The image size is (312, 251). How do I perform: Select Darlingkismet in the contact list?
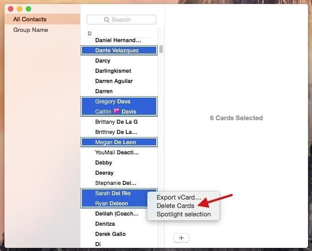(x=113, y=71)
